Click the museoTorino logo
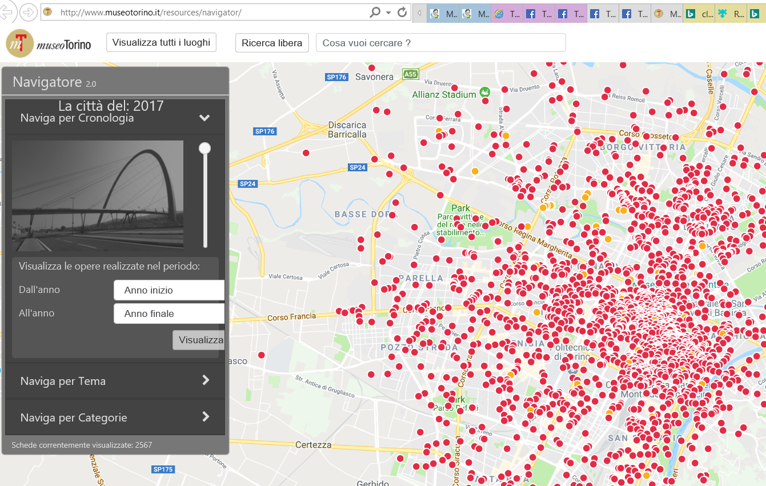Screen dimensions: 766x486 point(49,44)
